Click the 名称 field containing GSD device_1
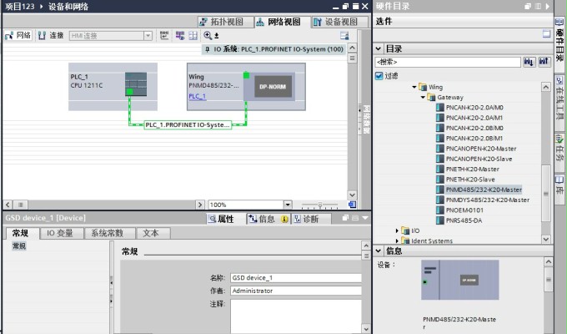567x334 pixels. point(296,278)
